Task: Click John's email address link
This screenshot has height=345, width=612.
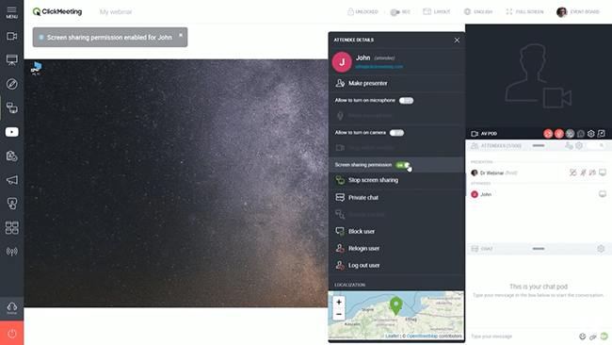Action: coord(379,67)
